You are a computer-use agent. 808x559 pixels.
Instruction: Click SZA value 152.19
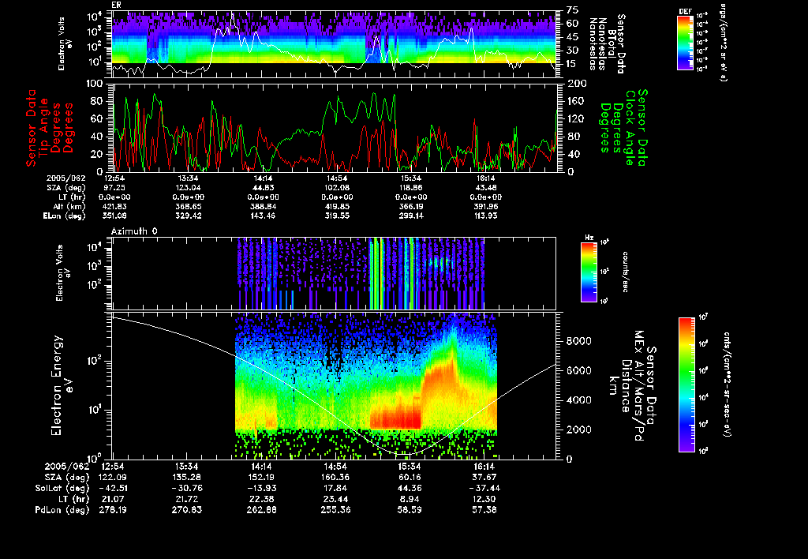261,477
